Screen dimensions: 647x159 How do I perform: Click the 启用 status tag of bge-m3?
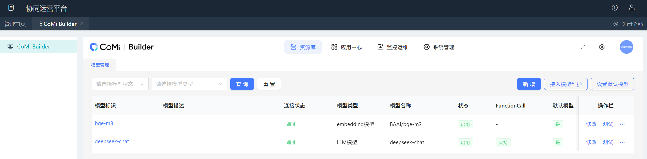click(x=465, y=124)
